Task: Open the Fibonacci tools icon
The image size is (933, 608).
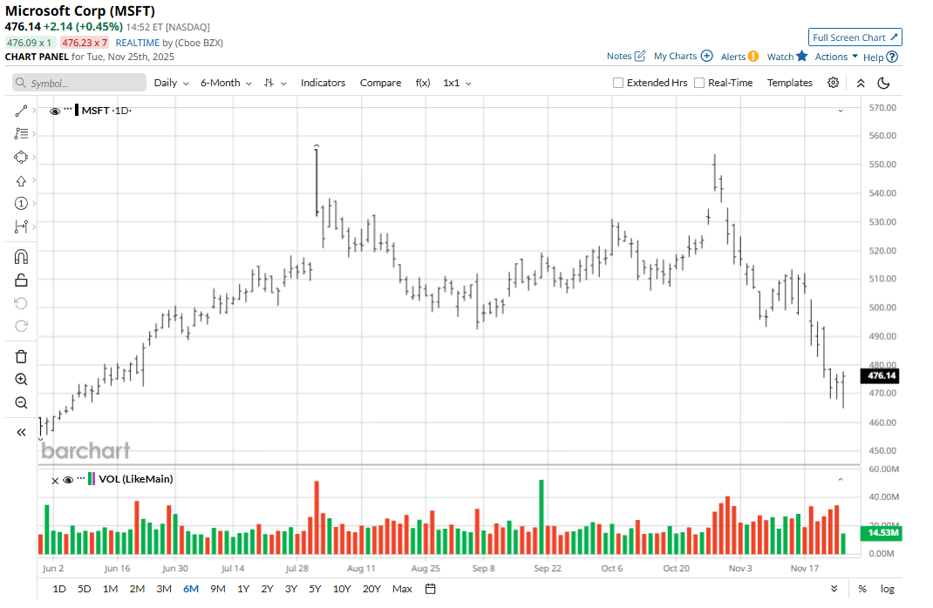Action: tap(21, 134)
